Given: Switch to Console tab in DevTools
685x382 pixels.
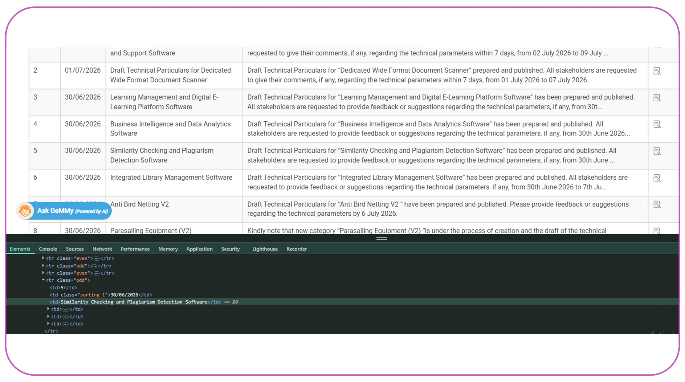Looking at the screenshot, I should [x=48, y=249].
